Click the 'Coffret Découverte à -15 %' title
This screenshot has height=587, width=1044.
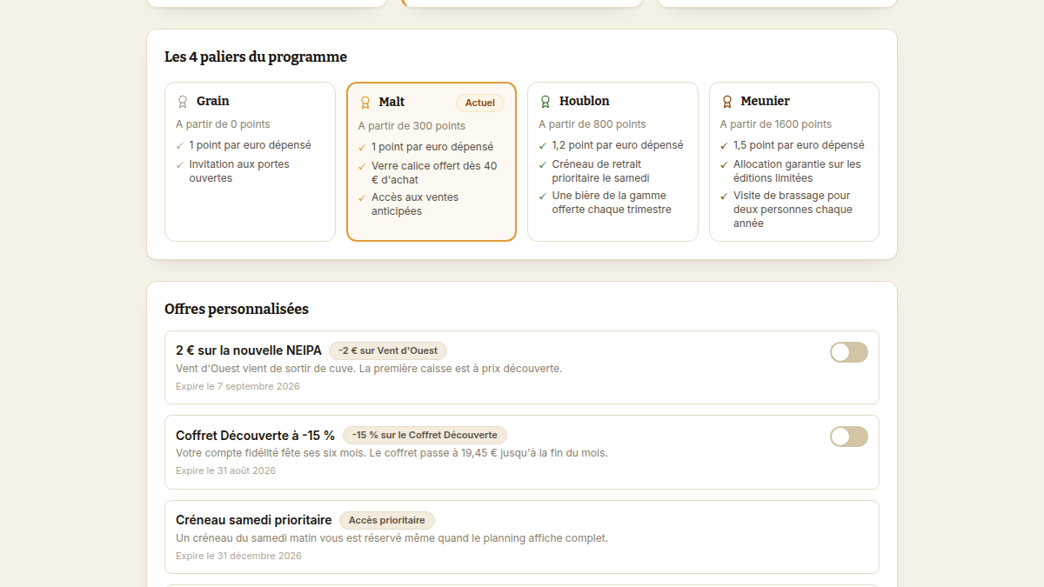point(256,435)
